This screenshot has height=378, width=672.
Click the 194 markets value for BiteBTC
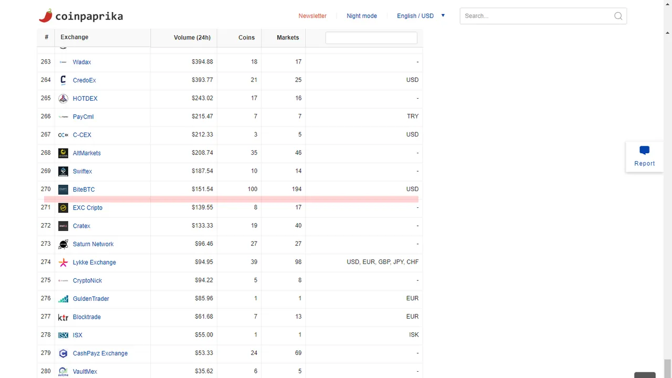pyautogui.click(x=297, y=189)
